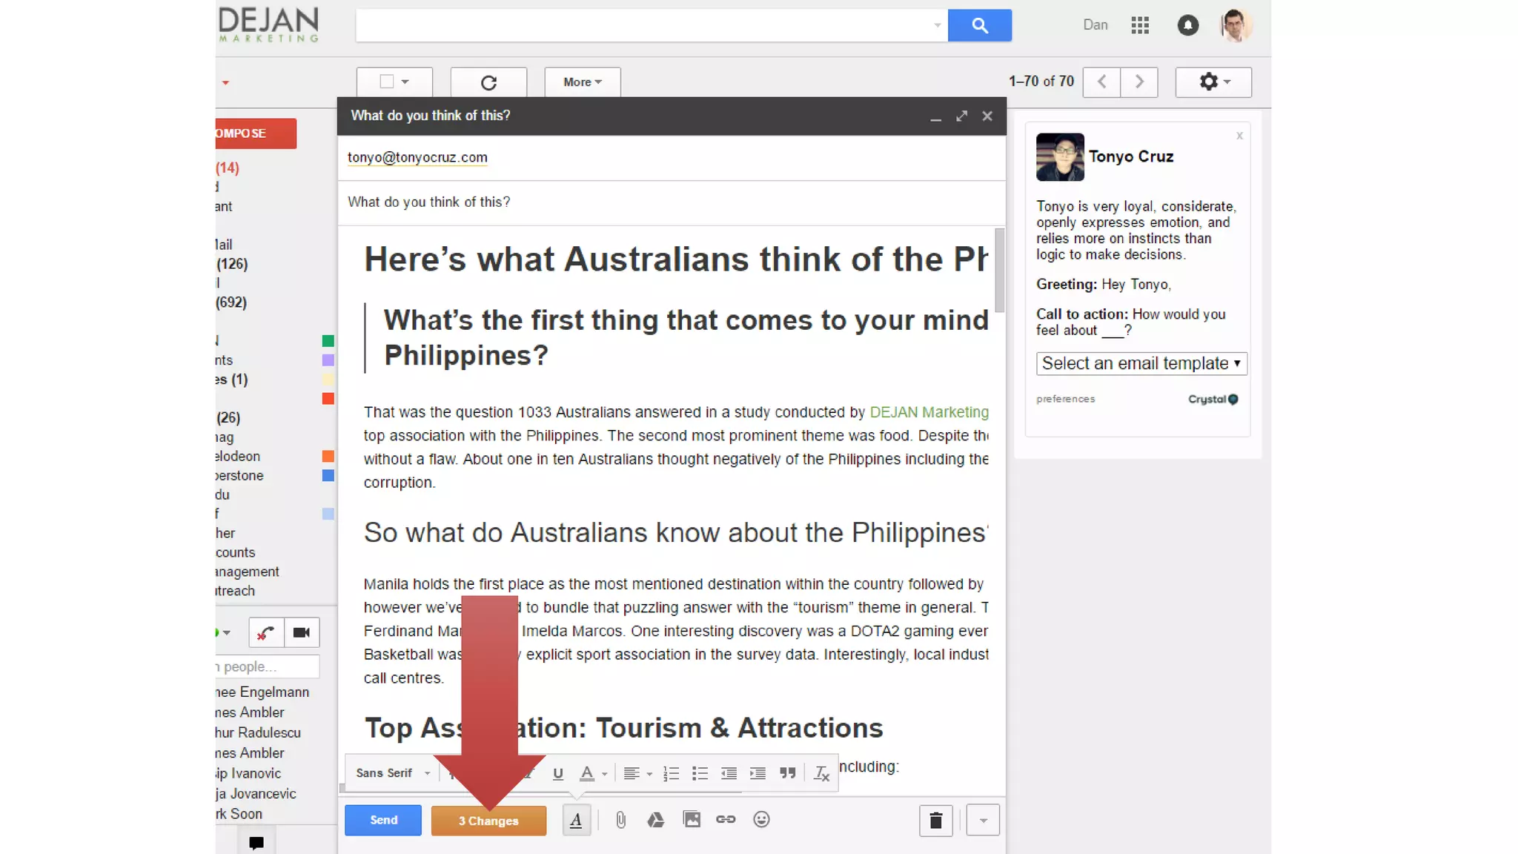Viewport: 1518px width, 854px height.
Task: Open the Sans Serif font dropdown
Action: coord(393,773)
